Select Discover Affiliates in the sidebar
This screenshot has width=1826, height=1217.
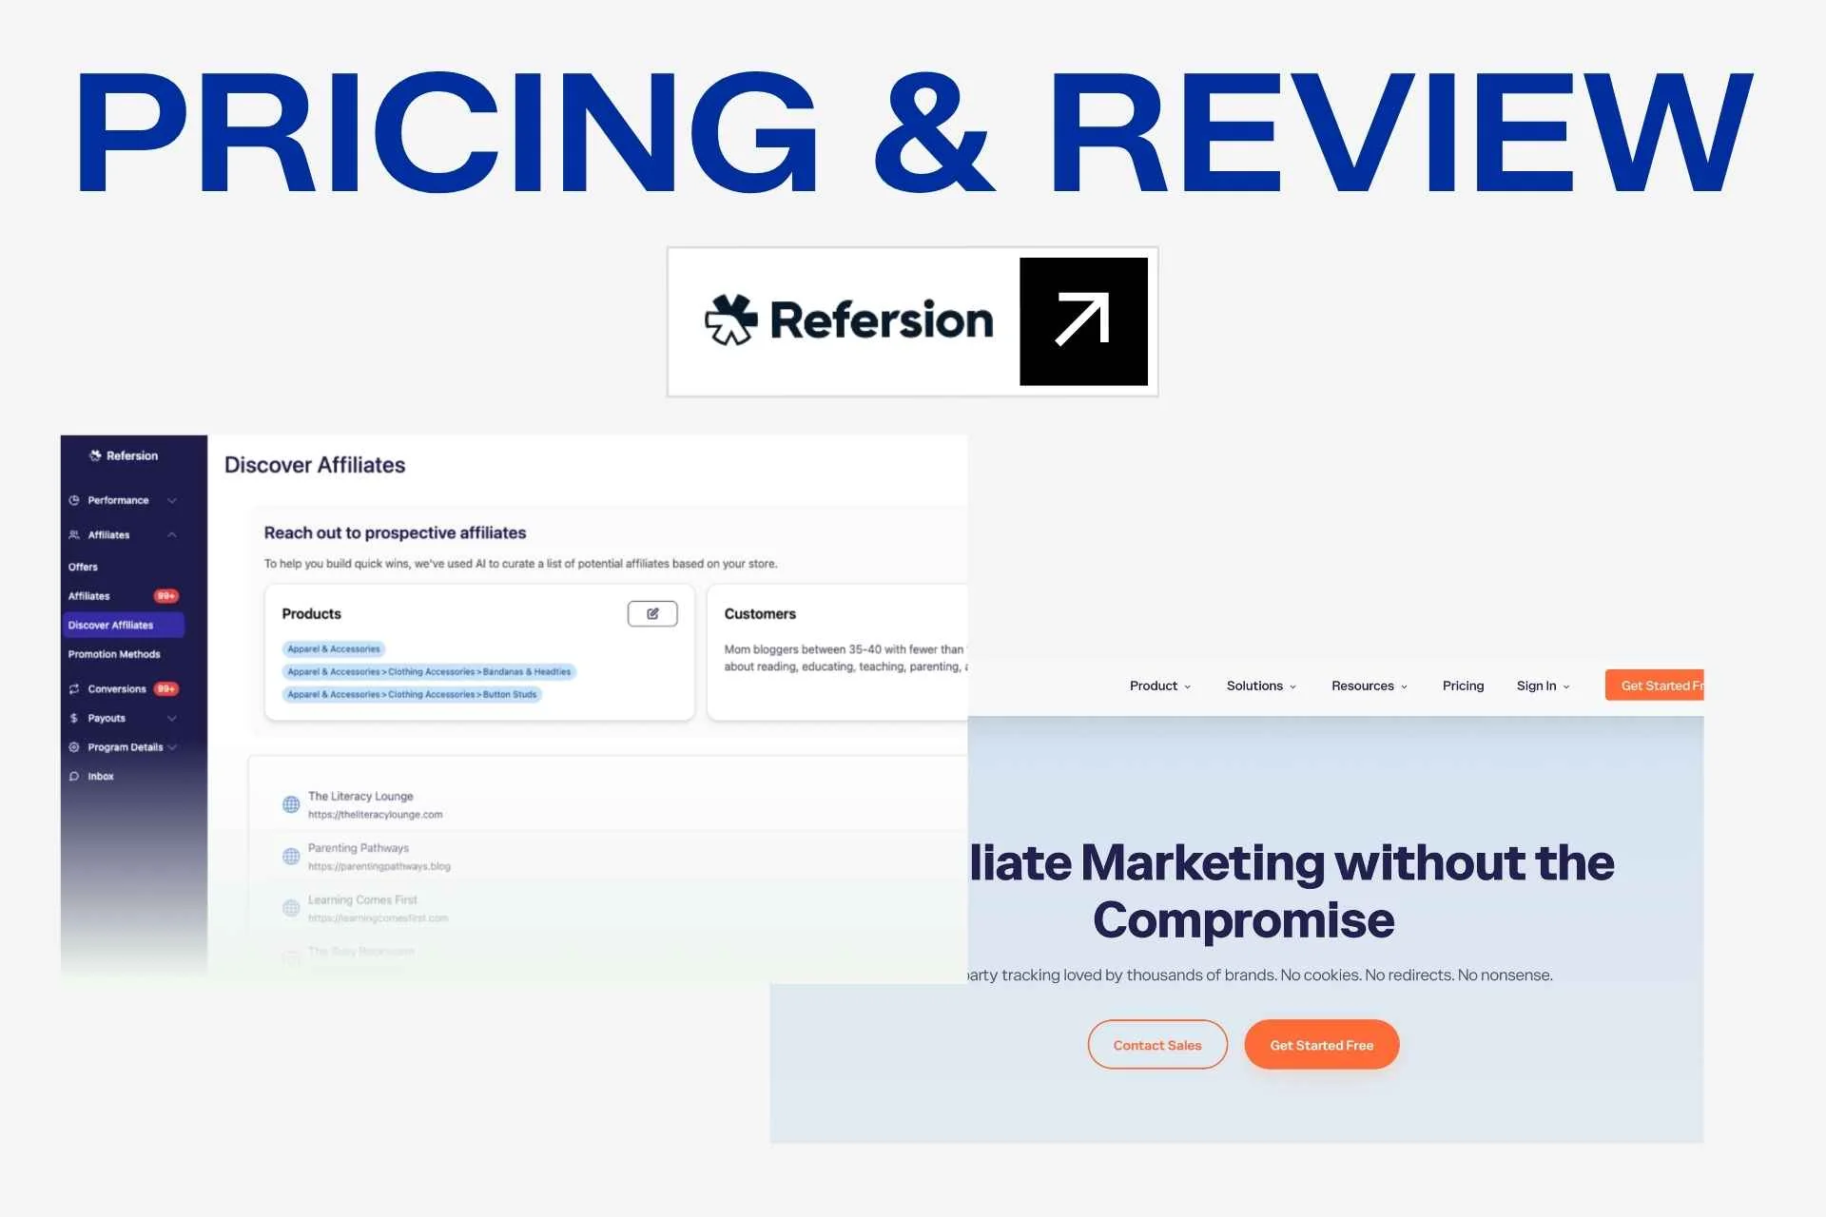[x=124, y=625]
